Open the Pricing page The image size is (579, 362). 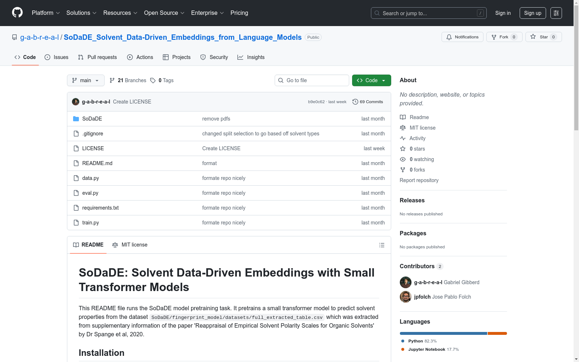[239, 13]
